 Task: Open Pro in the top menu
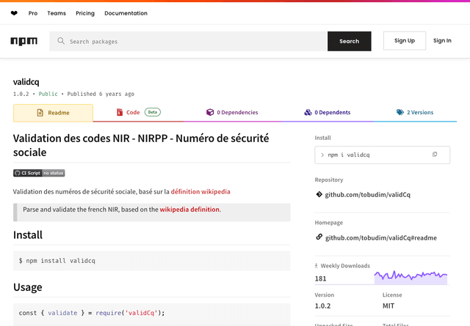33,13
